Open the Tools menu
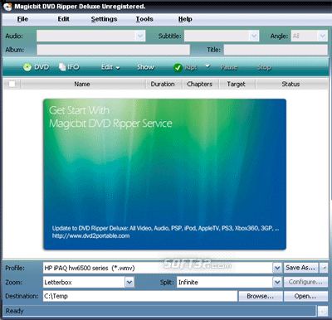 pos(144,19)
